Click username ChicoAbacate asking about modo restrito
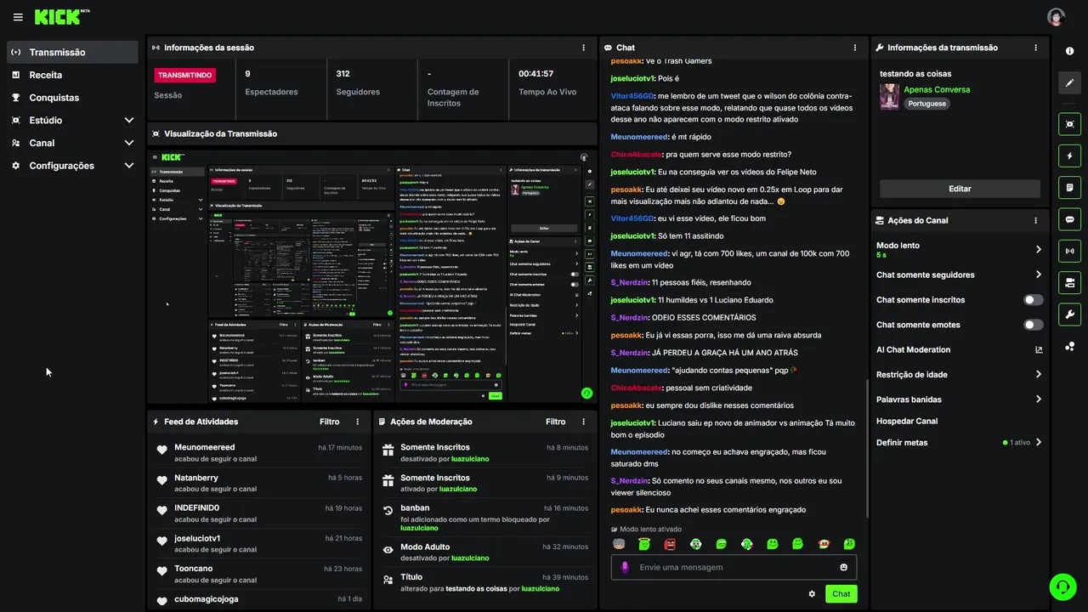This screenshot has width=1088, height=612. pyautogui.click(x=636, y=154)
